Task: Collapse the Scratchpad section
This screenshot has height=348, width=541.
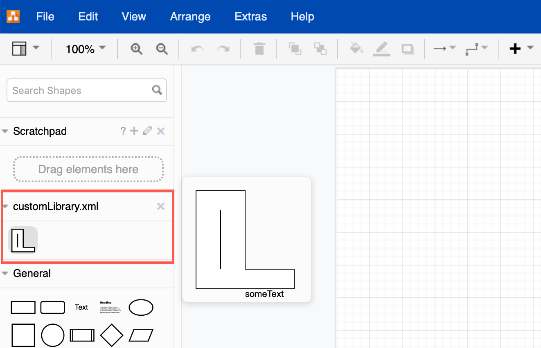Action: 5,131
